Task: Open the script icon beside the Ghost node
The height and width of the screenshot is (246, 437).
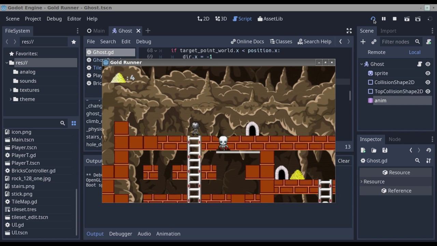Action: point(420,64)
